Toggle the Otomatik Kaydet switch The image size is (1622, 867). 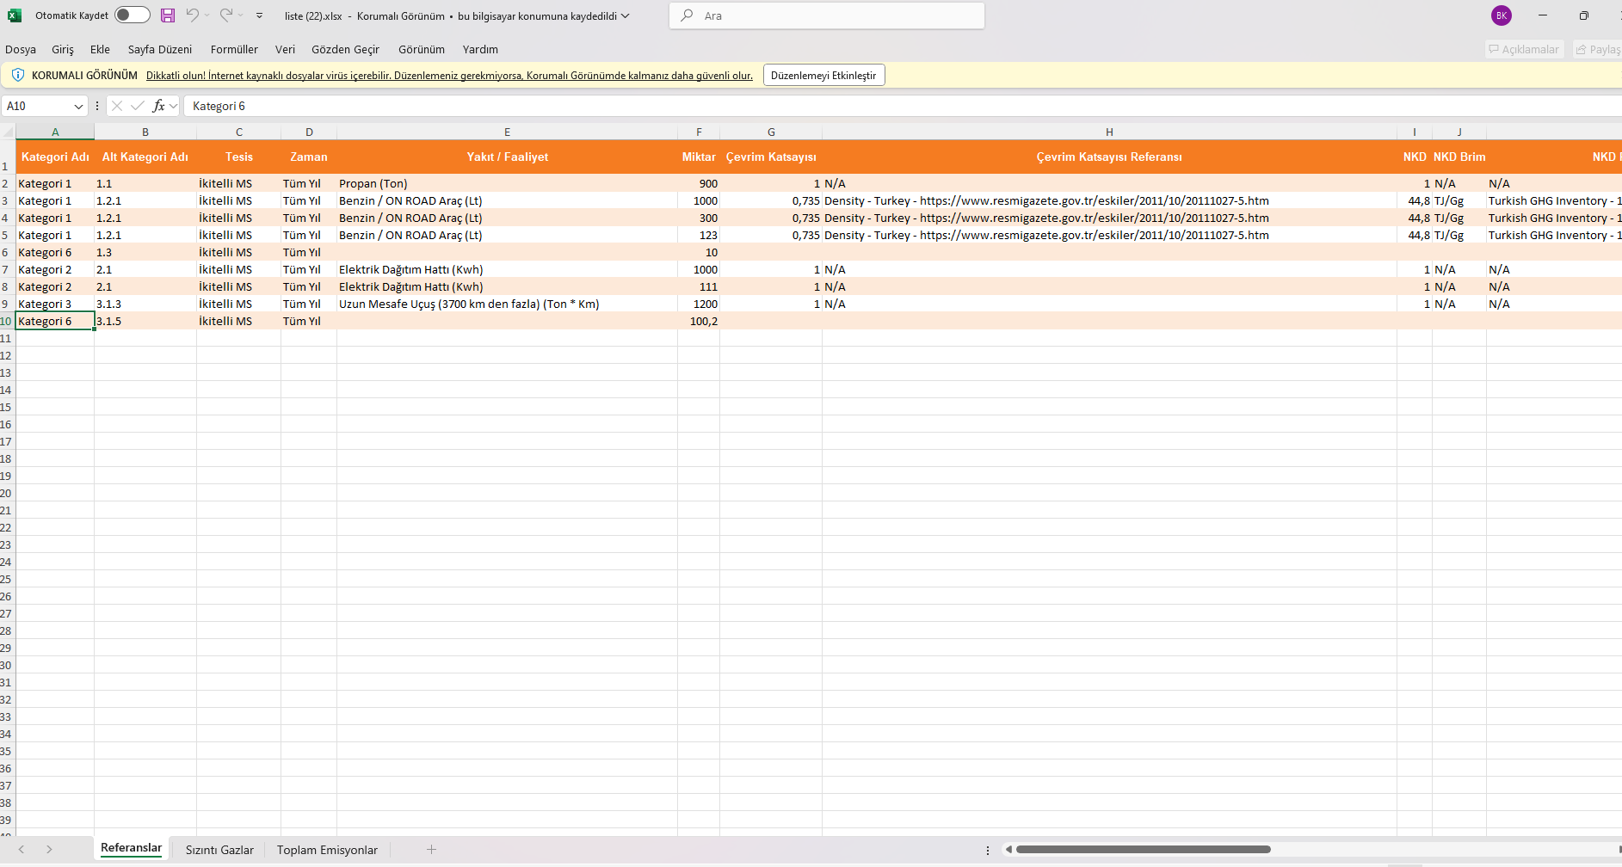[x=132, y=15]
